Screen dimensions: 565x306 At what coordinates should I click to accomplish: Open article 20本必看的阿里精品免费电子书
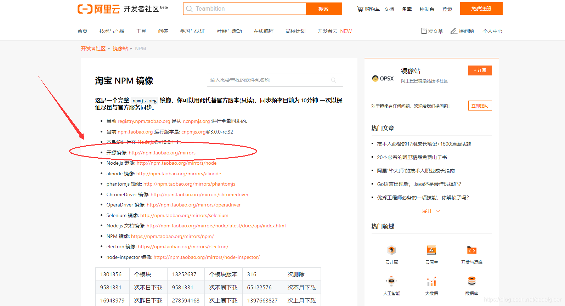tap(412, 157)
